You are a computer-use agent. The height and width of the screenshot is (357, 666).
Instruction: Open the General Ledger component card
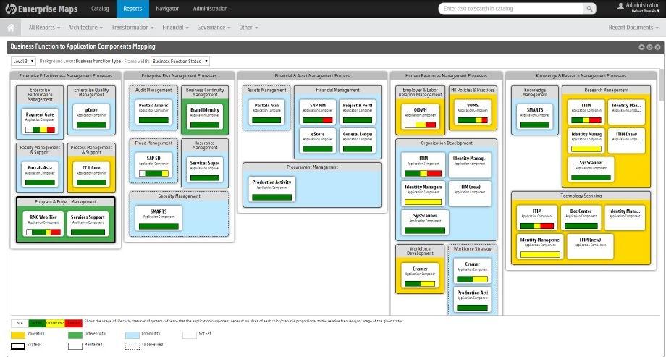pos(358,141)
